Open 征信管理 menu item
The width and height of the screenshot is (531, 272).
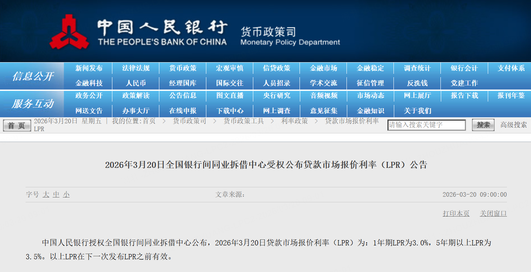pos(371,83)
